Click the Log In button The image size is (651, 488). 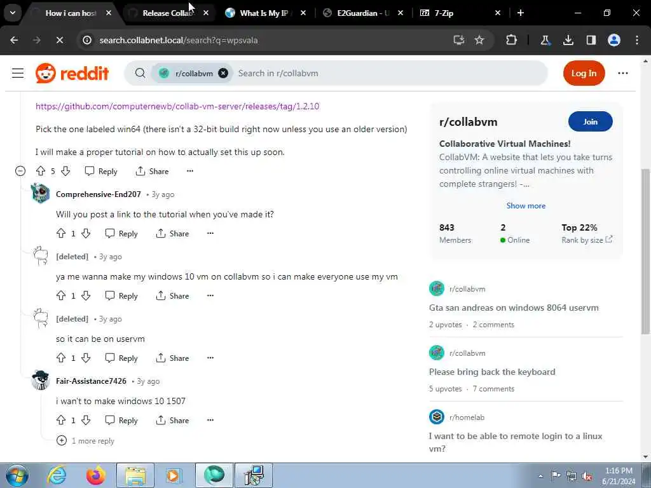click(x=584, y=74)
